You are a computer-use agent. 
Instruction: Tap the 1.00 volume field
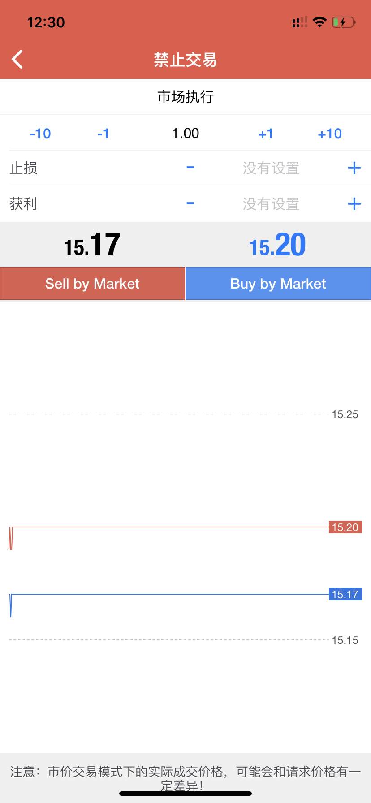pos(185,133)
